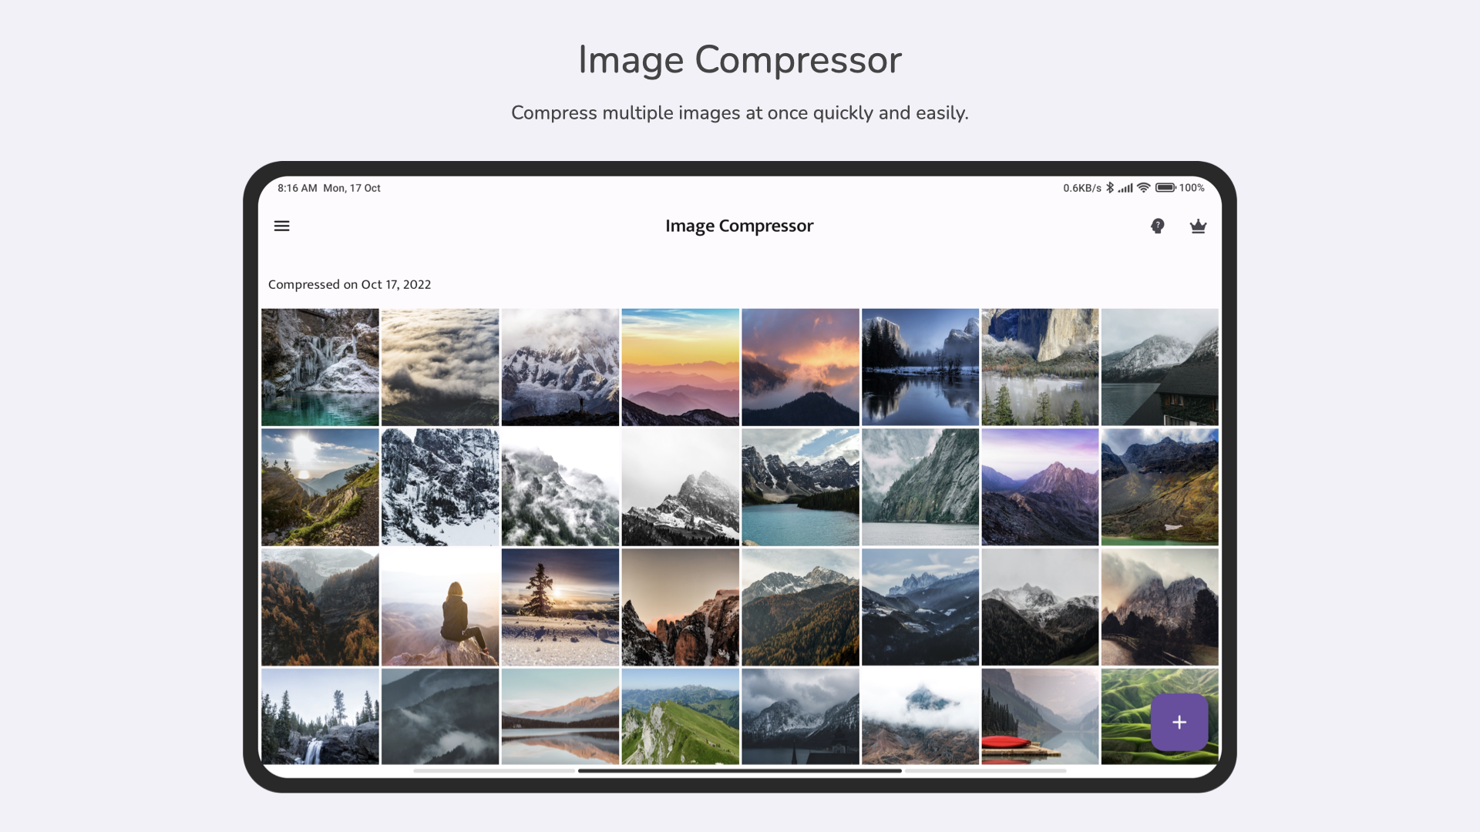Click the 'Image Compressor' app bar title
Image resolution: width=1480 pixels, height=832 pixels.
[739, 226]
